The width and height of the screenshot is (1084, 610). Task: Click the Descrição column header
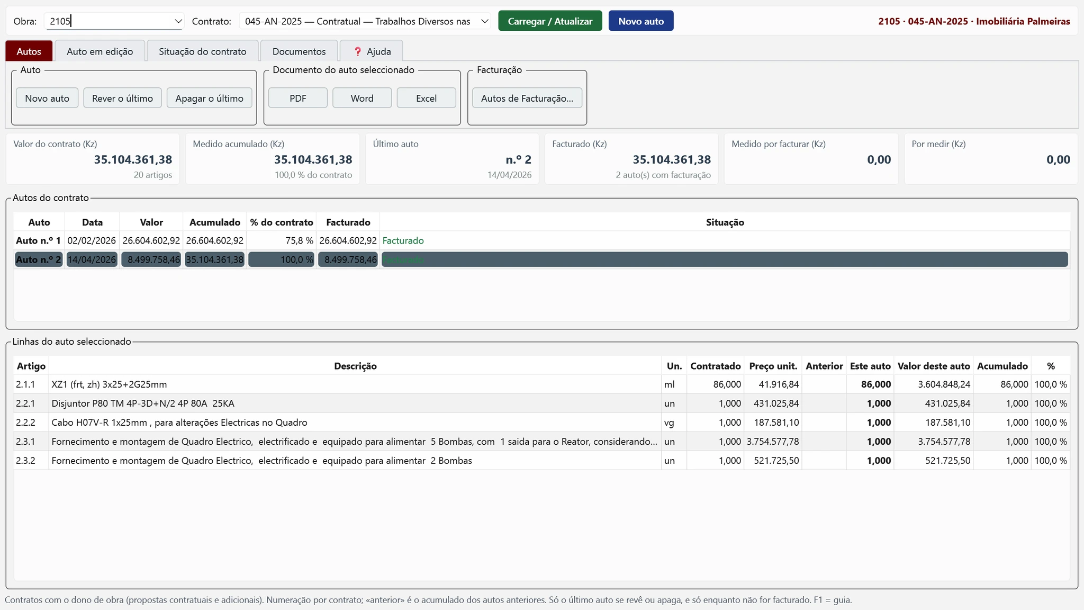[x=355, y=366]
